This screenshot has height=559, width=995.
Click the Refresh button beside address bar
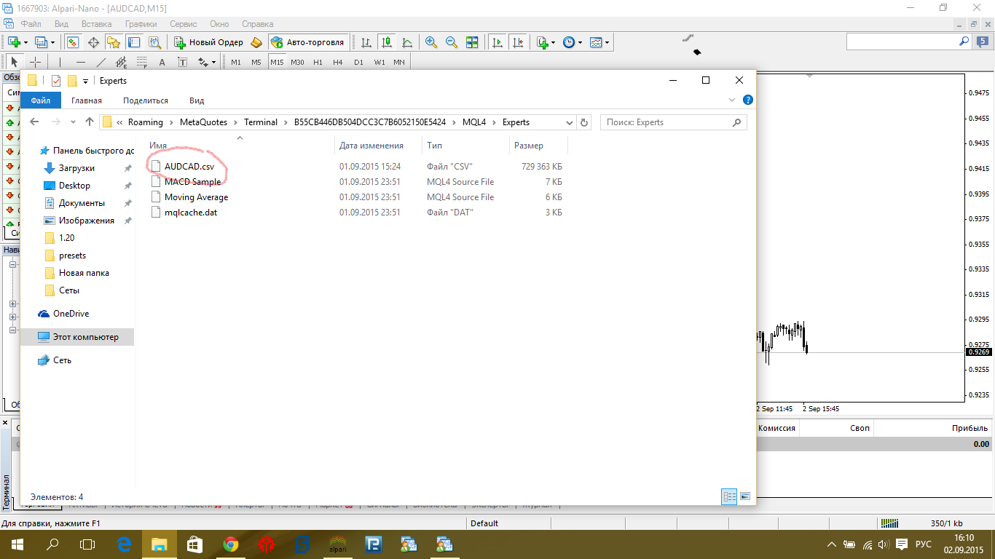tap(584, 122)
